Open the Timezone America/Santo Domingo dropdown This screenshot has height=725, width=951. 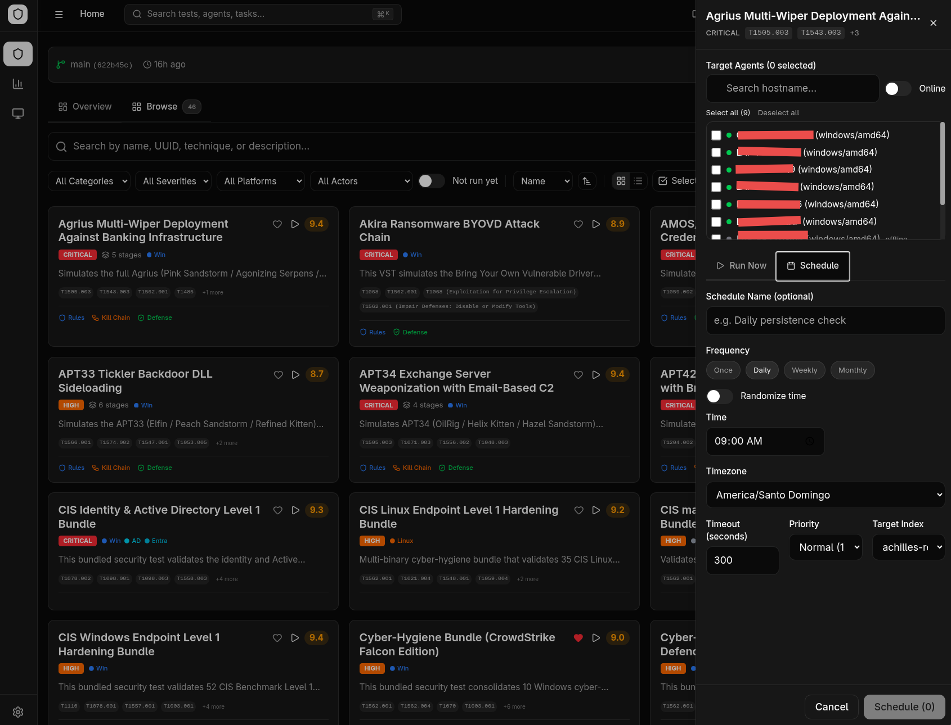(x=826, y=495)
